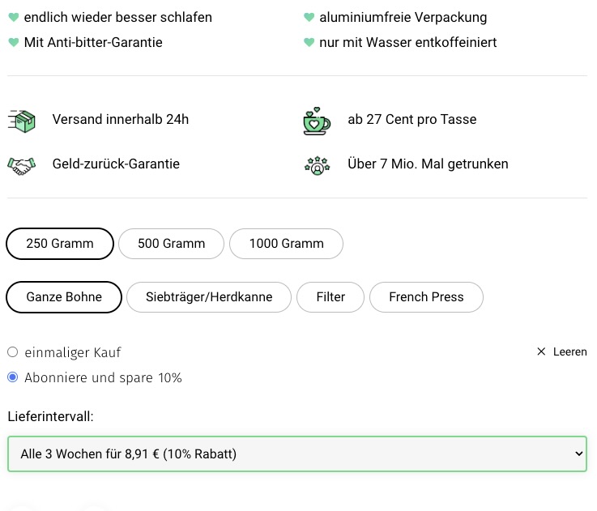Click the fast shipping package icon
This screenshot has height=511, width=597.
pyautogui.click(x=22, y=120)
